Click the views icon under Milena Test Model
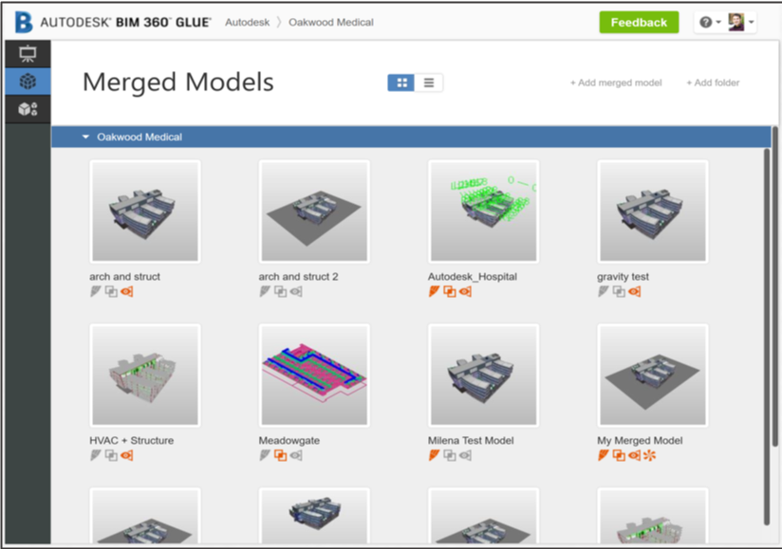The image size is (782, 549). click(465, 455)
